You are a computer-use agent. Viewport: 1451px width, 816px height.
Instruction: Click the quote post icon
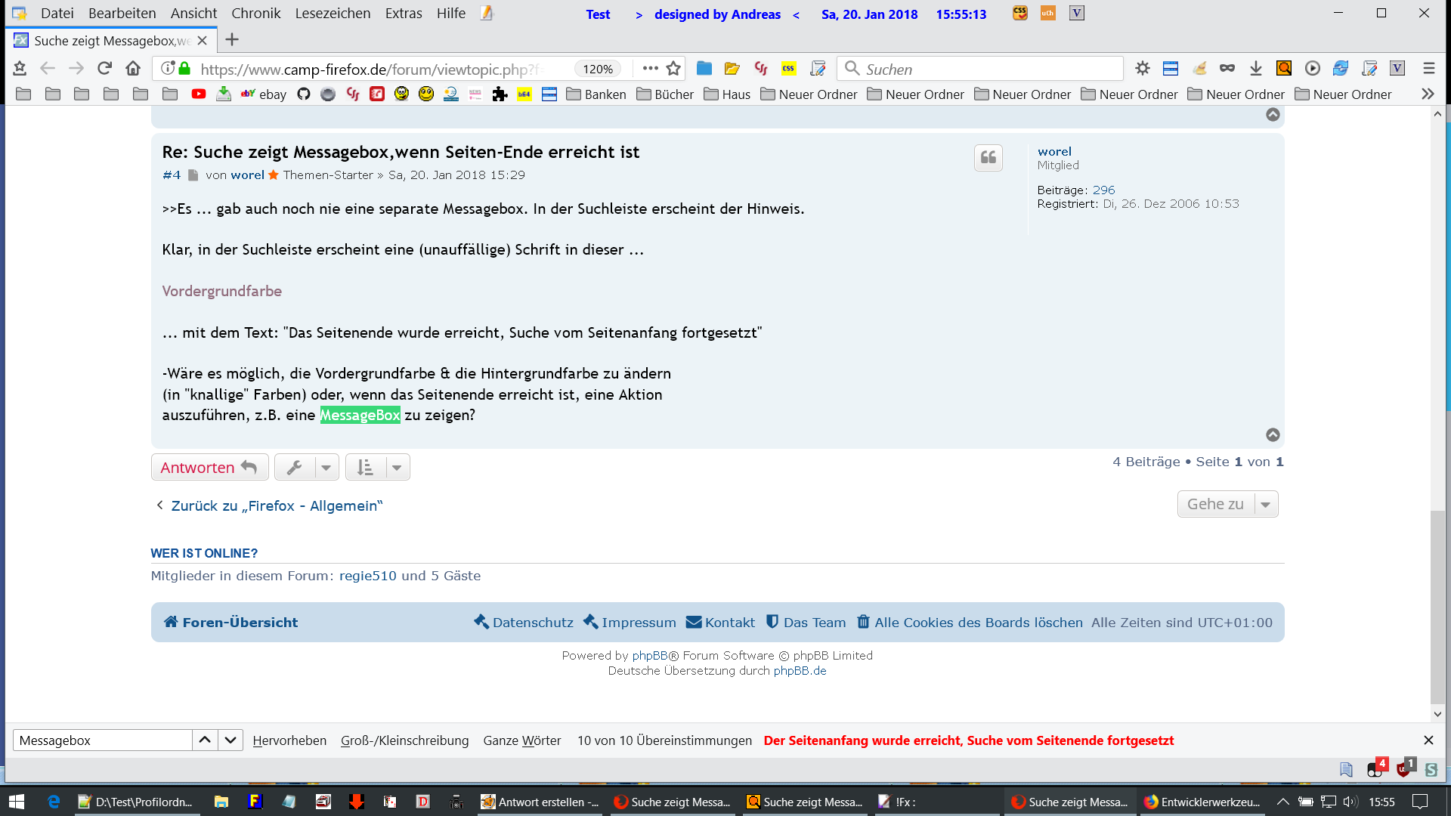(x=988, y=157)
